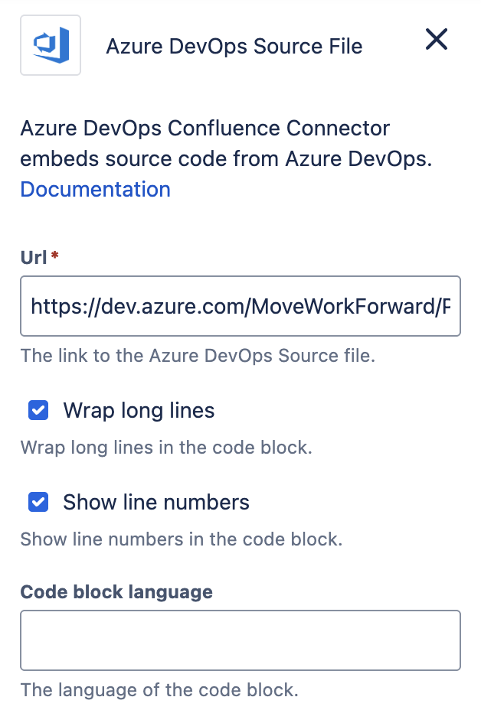Click "Show line numbers in the code block." hint
This screenshot has height=710, width=481.
pos(181,539)
